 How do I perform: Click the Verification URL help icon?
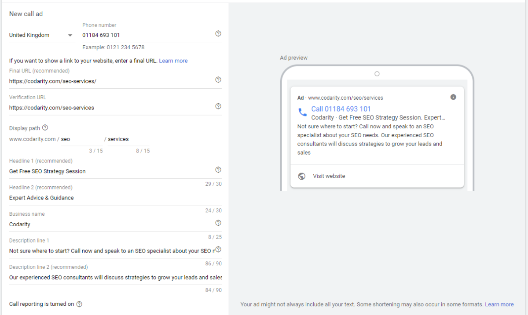(x=218, y=106)
